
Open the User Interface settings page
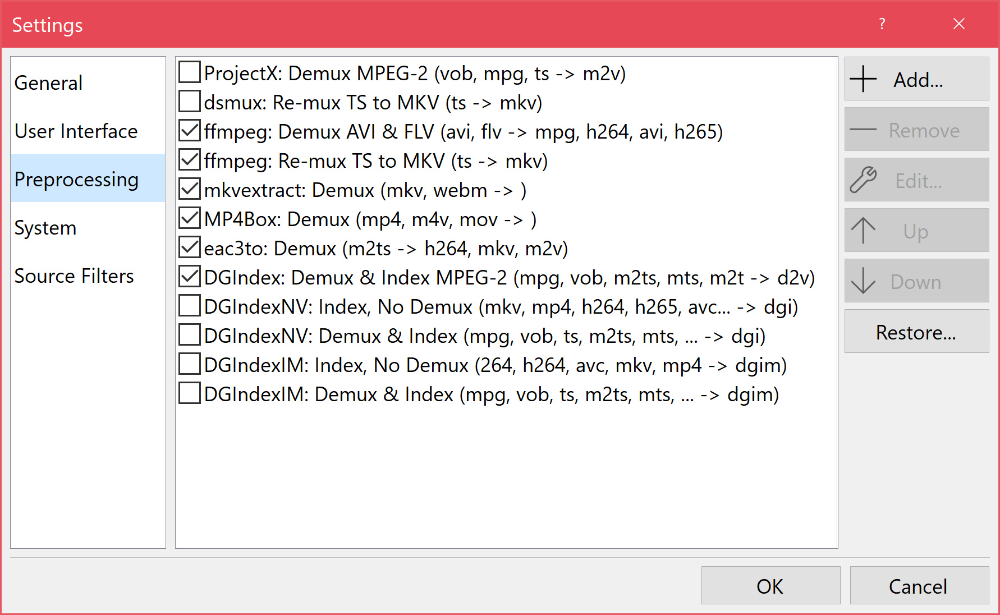(88, 131)
